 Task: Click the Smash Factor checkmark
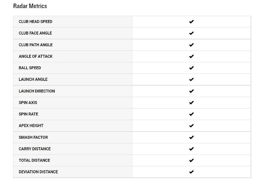(191, 137)
